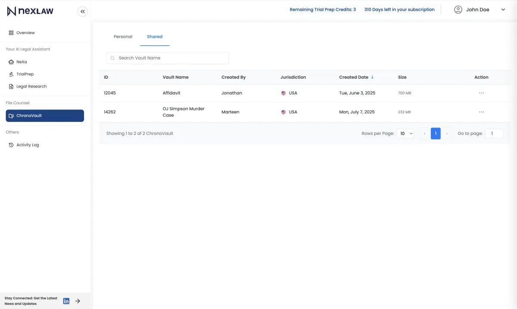Click date Tue, June 3, 2025
517x309 pixels.
[357, 93]
